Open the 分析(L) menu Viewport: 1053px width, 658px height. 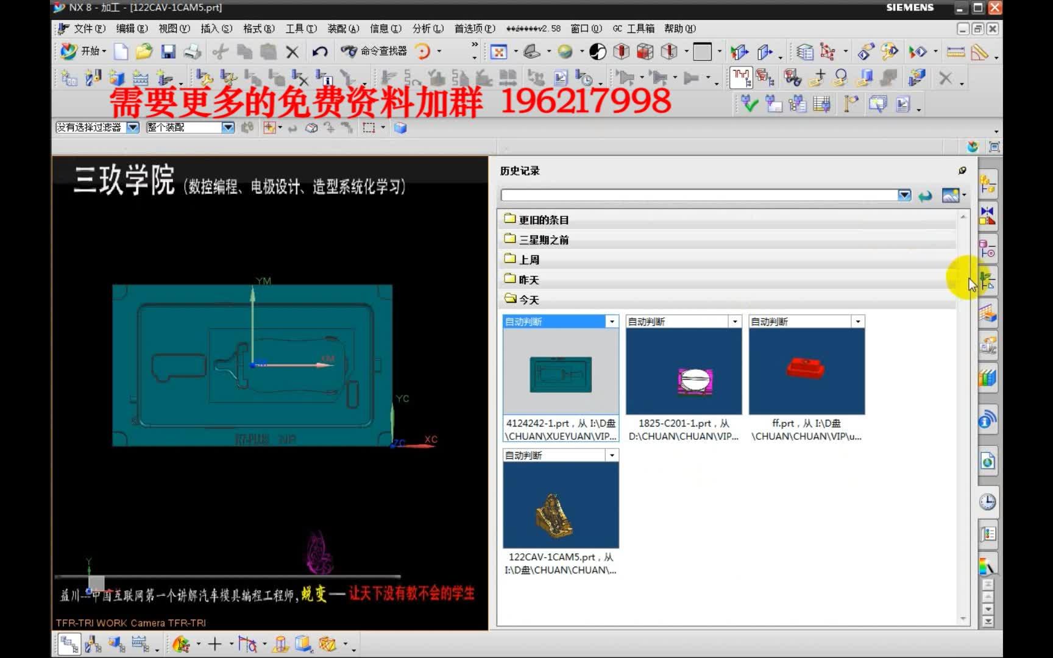click(x=428, y=28)
